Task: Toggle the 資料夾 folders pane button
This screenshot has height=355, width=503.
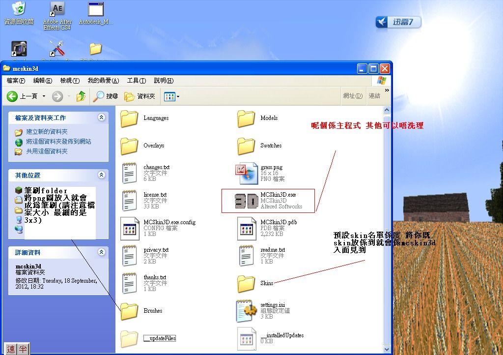Action: (140, 96)
